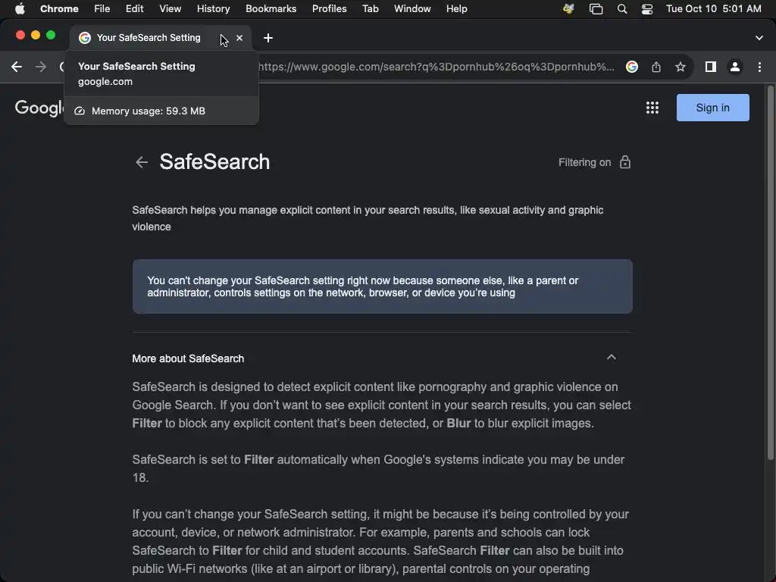Open the Chrome application menu
The width and height of the screenshot is (776, 582).
coord(59,9)
